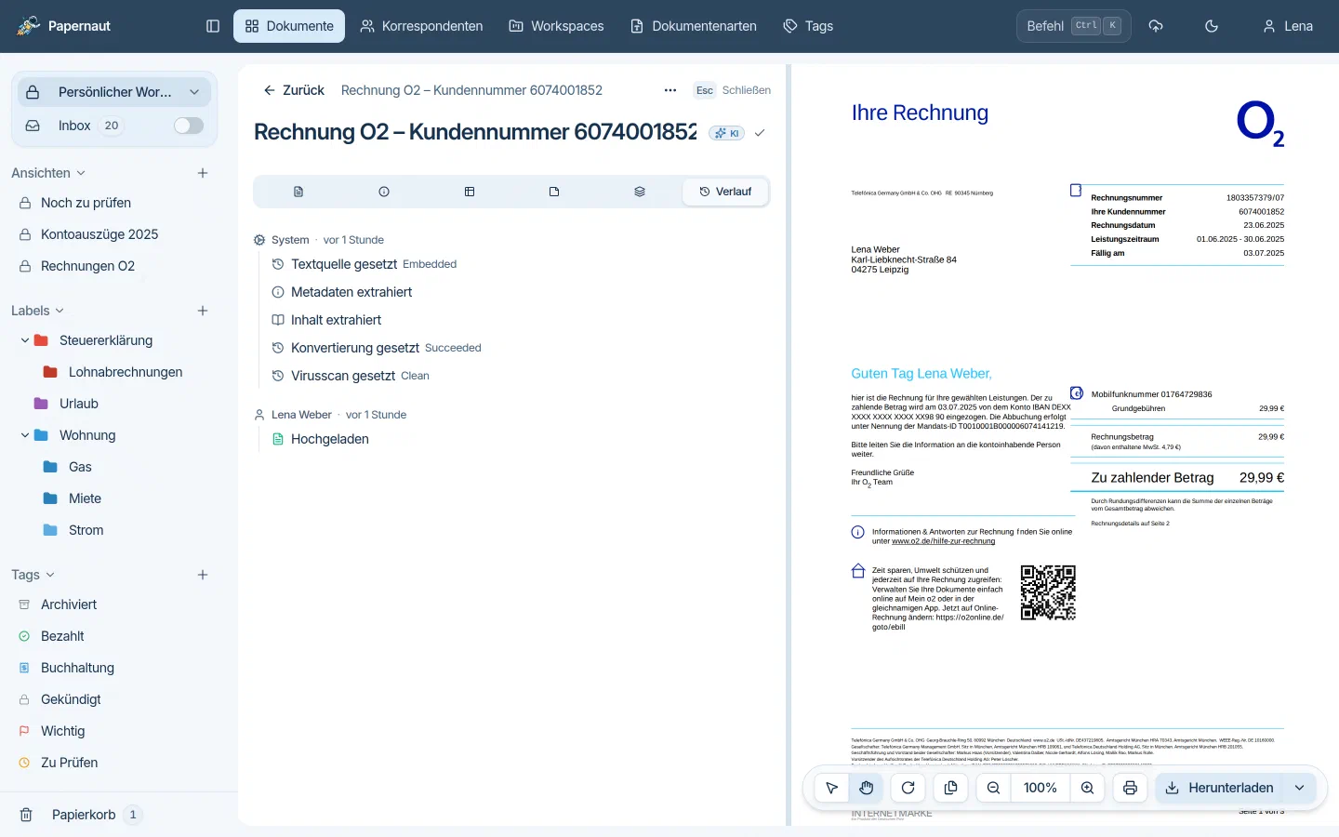The image size is (1339, 837).
Task: Open the Lena user menu
Action: [1288, 26]
